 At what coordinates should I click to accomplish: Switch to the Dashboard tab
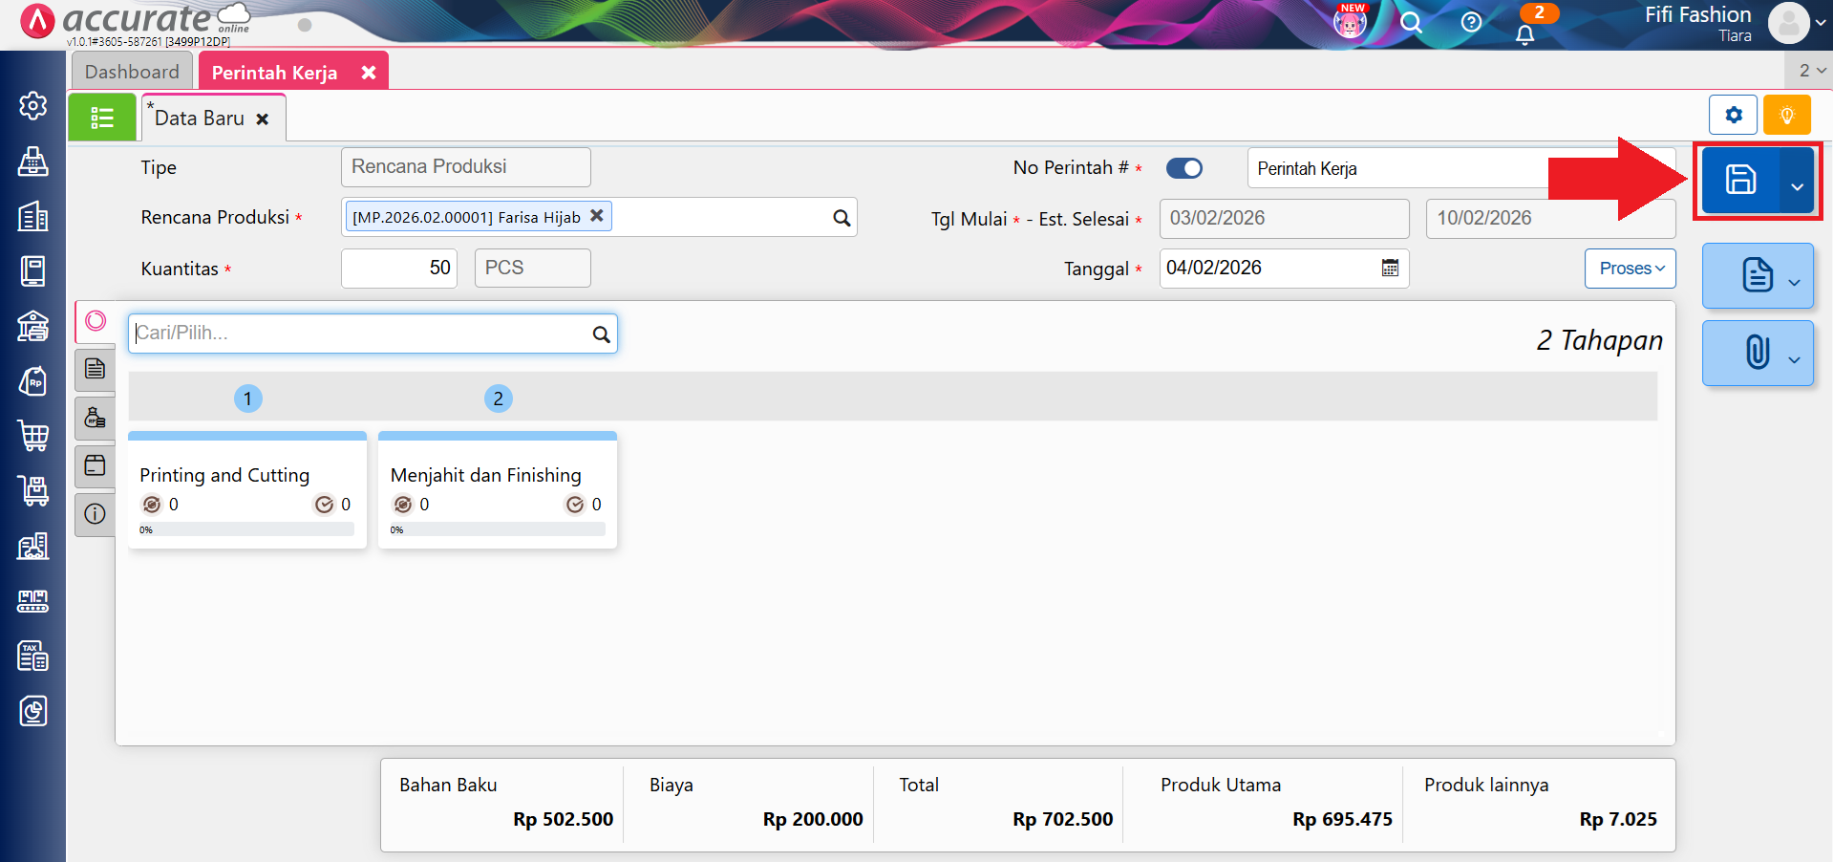tap(132, 72)
